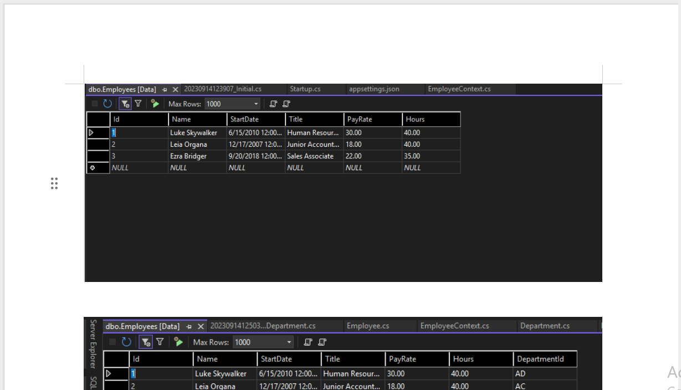Open the upper Max Rows dropdown
Screen dimensions: 681x390
coord(256,104)
